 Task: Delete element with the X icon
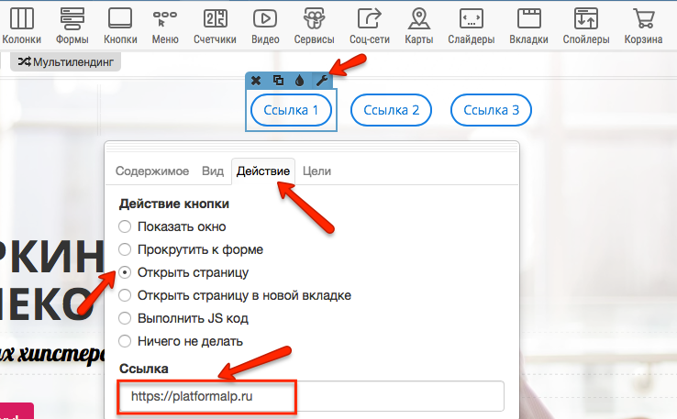(x=256, y=82)
